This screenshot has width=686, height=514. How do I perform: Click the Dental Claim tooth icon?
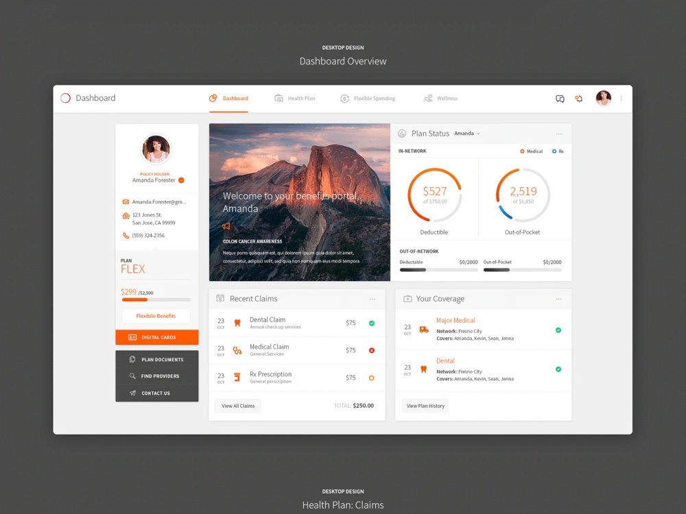[237, 323]
